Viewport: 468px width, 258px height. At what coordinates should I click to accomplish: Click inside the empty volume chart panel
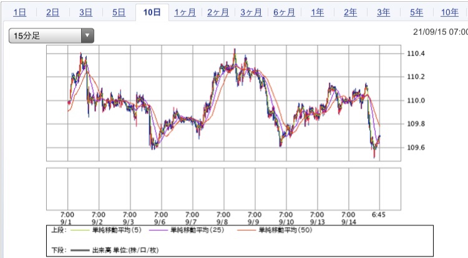click(223, 189)
